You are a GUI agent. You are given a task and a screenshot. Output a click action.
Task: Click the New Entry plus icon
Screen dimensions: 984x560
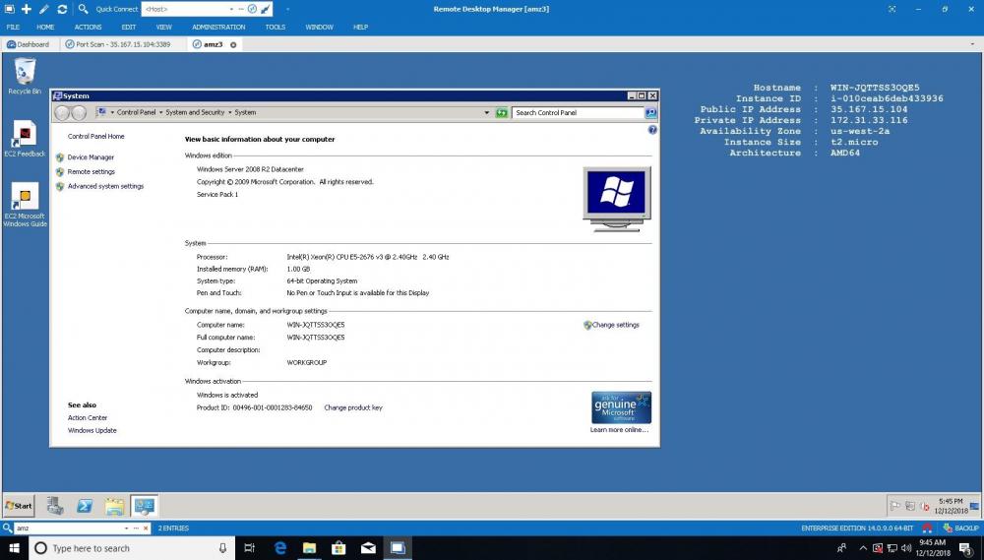[x=27, y=9]
